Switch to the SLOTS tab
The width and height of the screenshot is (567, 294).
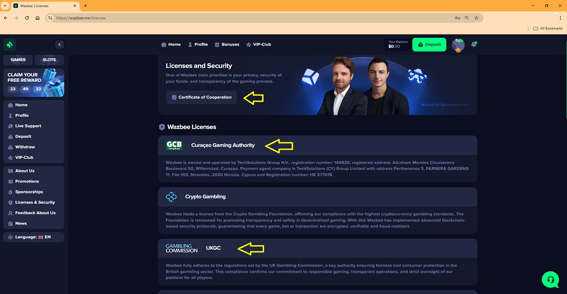(49, 60)
